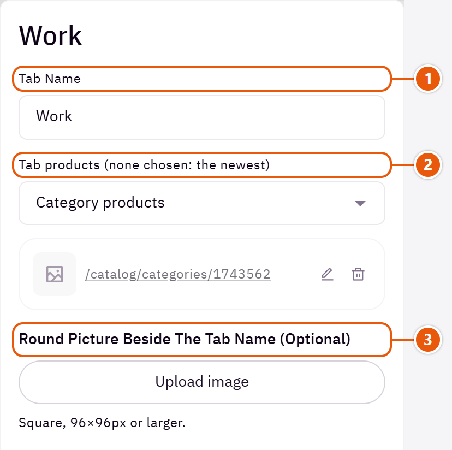
Task: Delete the category link with trash icon
Action: [x=358, y=274]
